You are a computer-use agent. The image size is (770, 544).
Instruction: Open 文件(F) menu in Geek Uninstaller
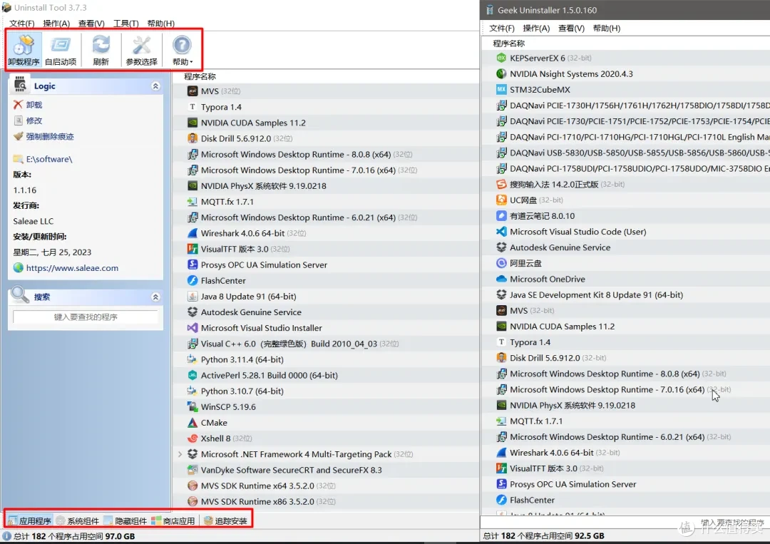pyautogui.click(x=502, y=28)
